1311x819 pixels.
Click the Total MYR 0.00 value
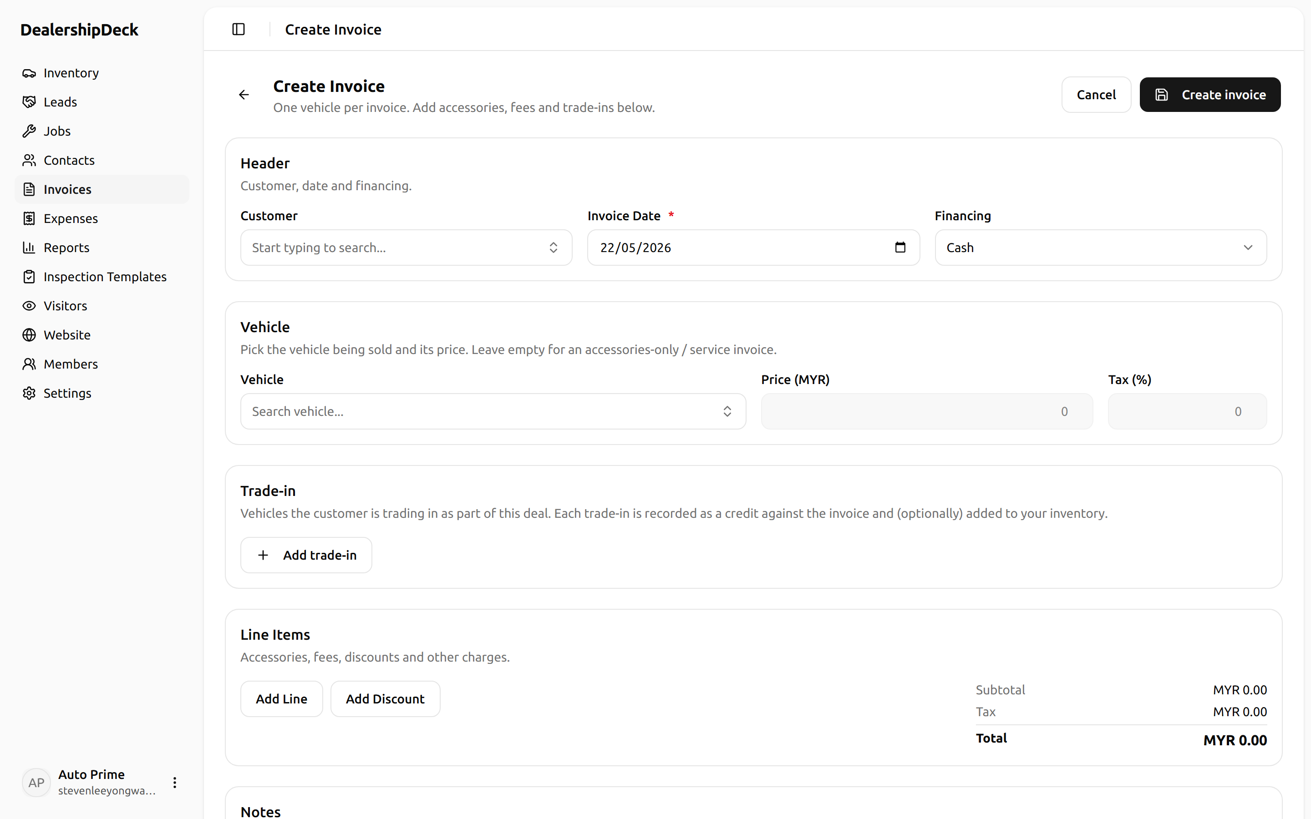coord(1235,740)
